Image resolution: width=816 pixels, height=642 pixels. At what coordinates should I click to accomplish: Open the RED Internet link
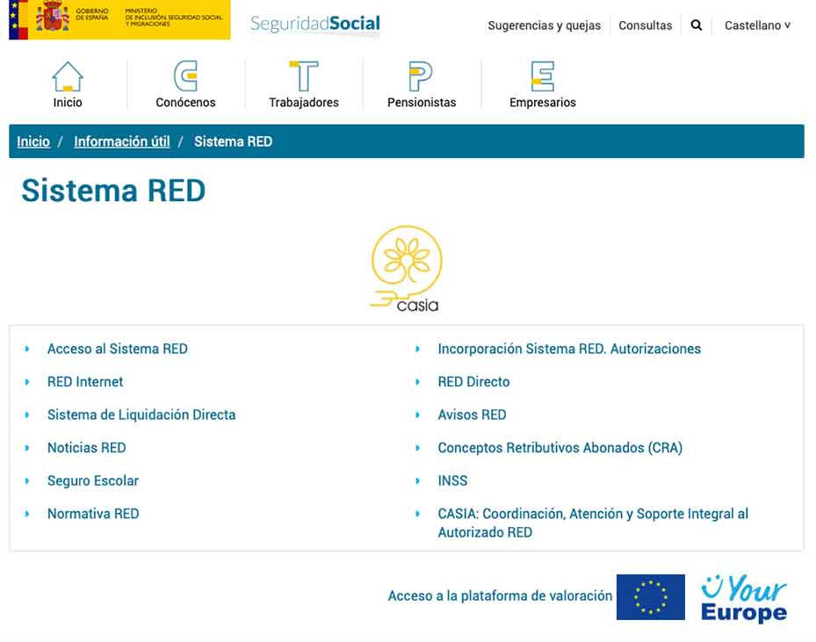[x=85, y=382]
